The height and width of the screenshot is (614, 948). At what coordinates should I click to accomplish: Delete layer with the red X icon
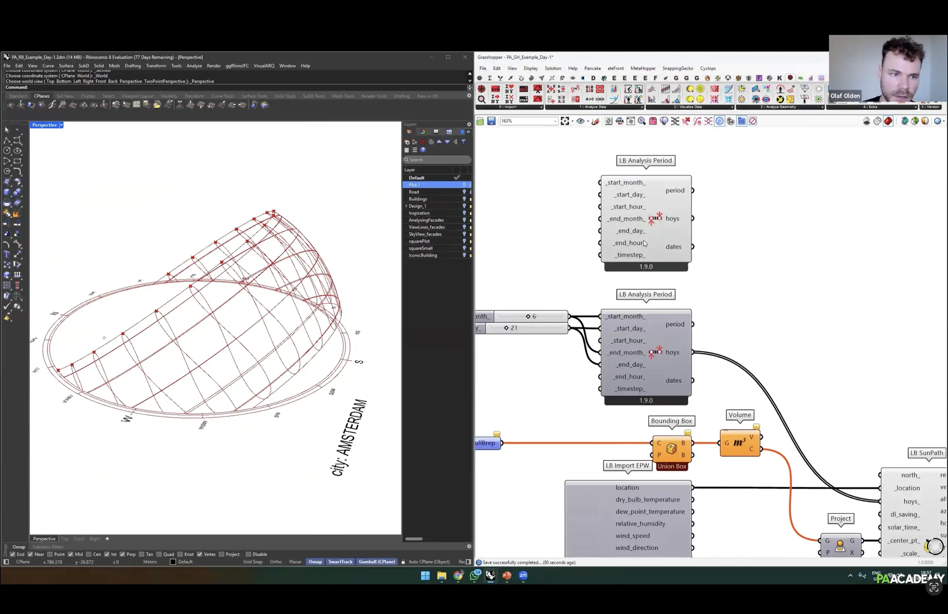click(423, 142)
